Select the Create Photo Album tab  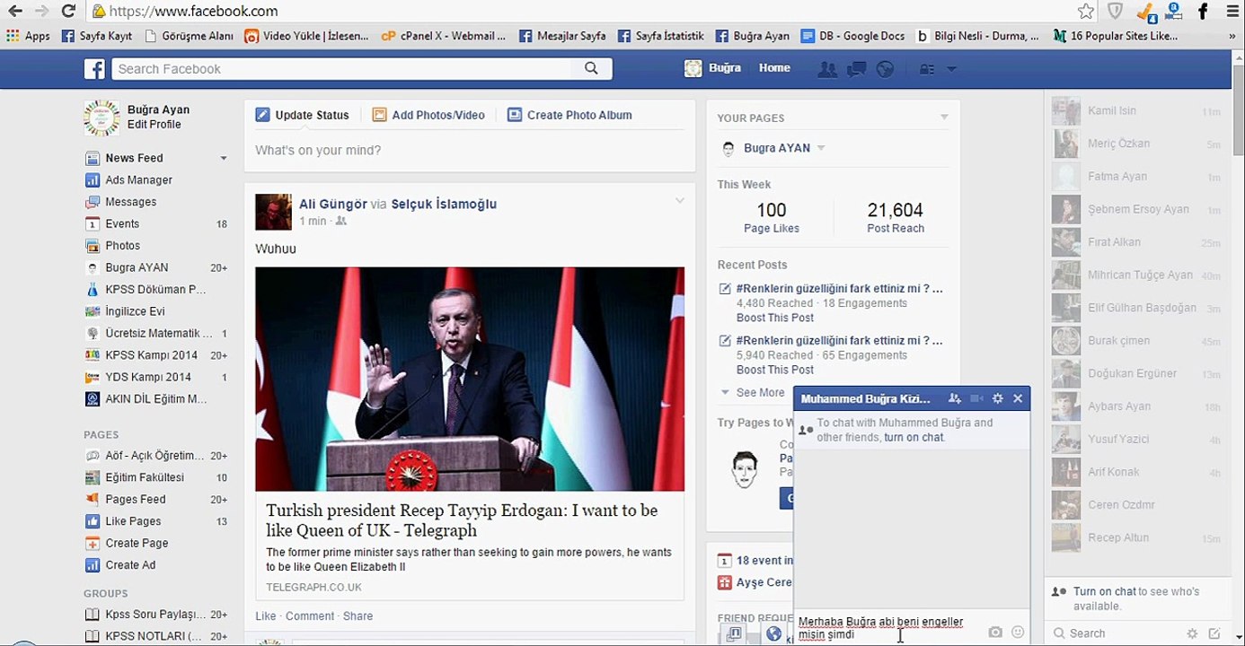tap(570, 115)
